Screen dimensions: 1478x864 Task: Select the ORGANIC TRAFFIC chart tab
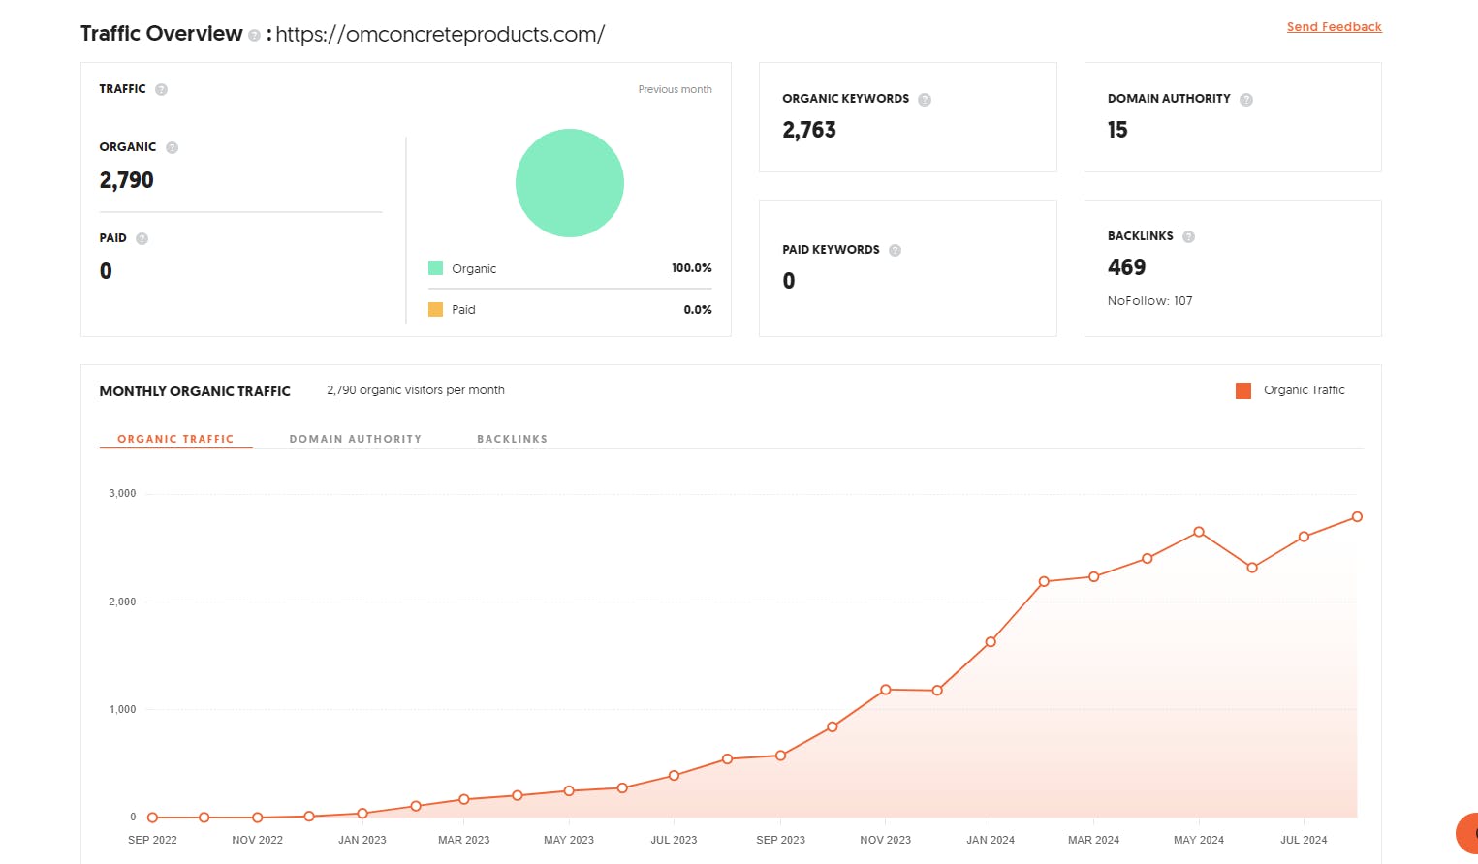pyautogui.click(x=175, y=439)
